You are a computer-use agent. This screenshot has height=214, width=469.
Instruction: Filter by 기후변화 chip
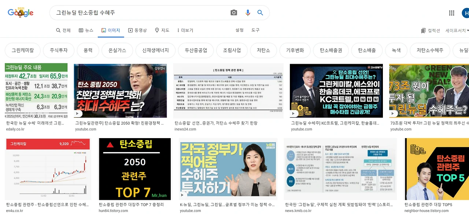295,50
